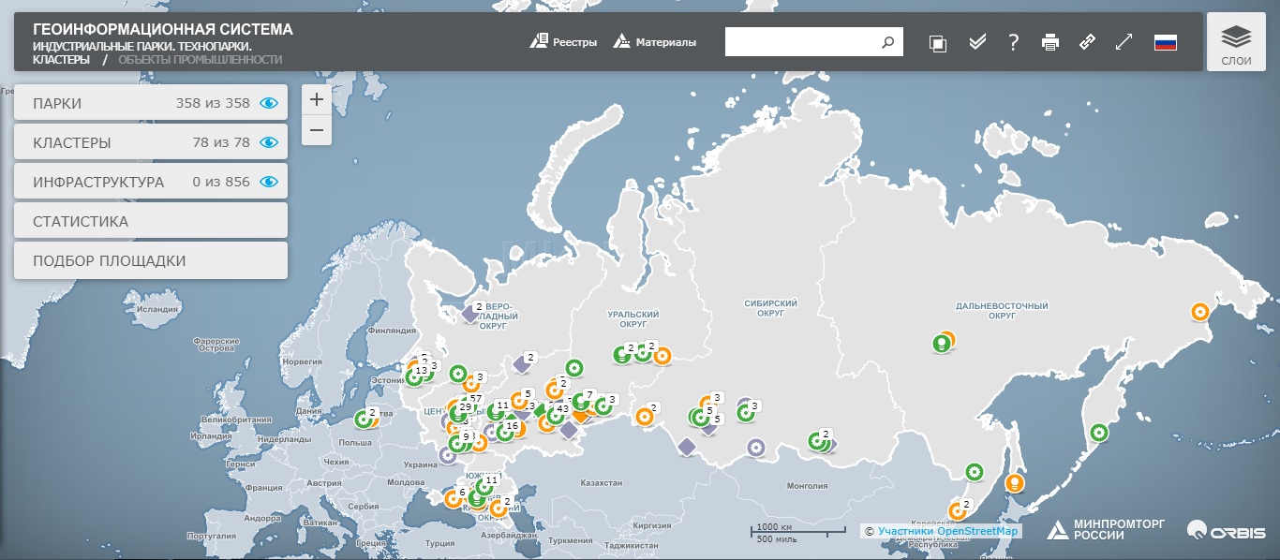The image size is (1280, 560).
Task: Open help via question mark icon
Action: pyautogui.click(x=1013, y=42)
